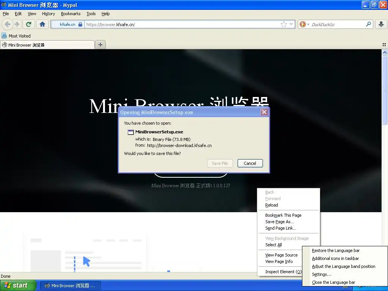Open the Downloads arrow button

tap(381, 24)
